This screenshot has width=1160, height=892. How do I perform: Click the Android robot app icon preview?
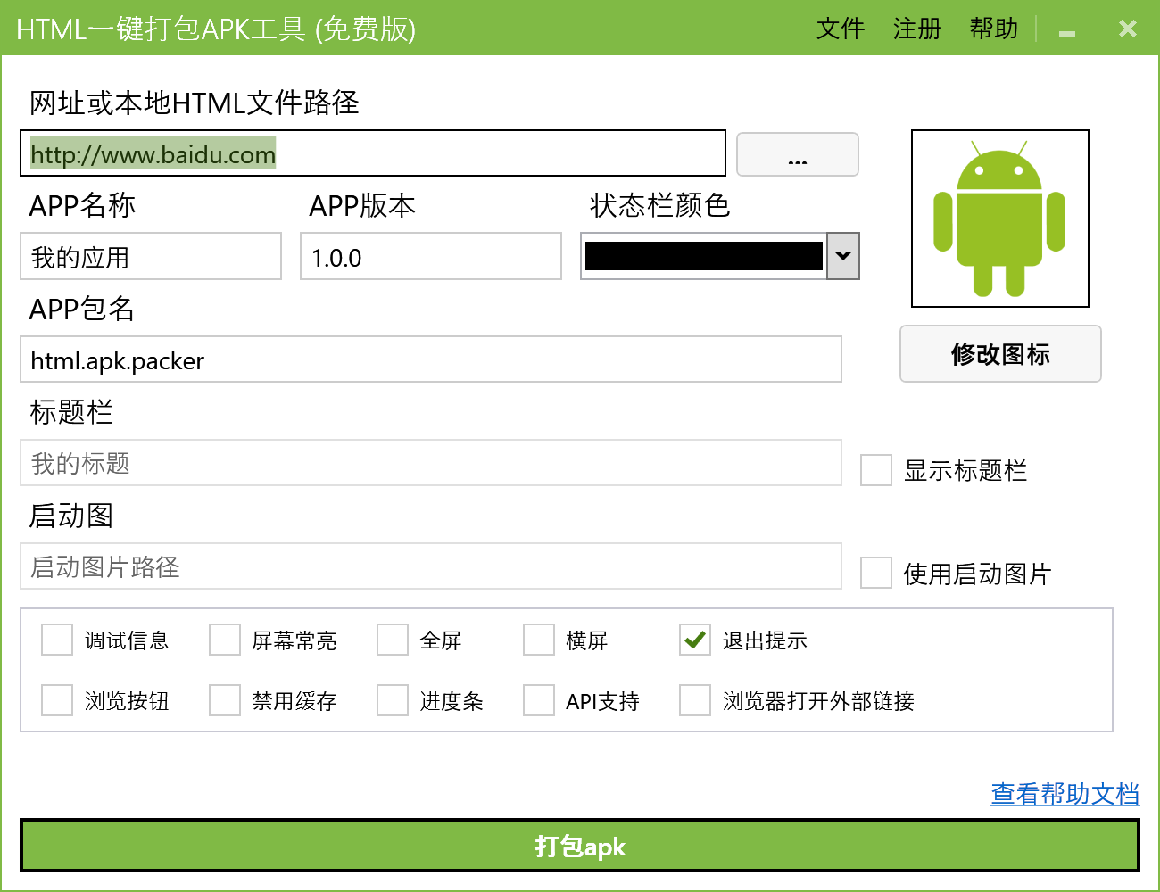click(999, 218)
